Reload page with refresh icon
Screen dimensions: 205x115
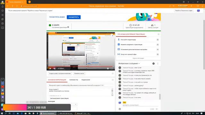point(17,6)
